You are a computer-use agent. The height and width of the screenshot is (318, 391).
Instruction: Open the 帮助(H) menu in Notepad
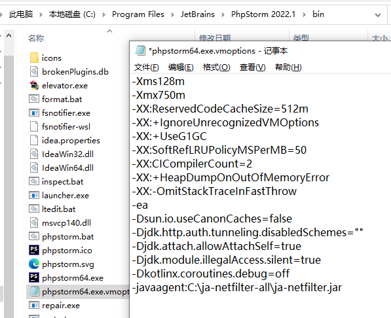[x=288, y=67]
